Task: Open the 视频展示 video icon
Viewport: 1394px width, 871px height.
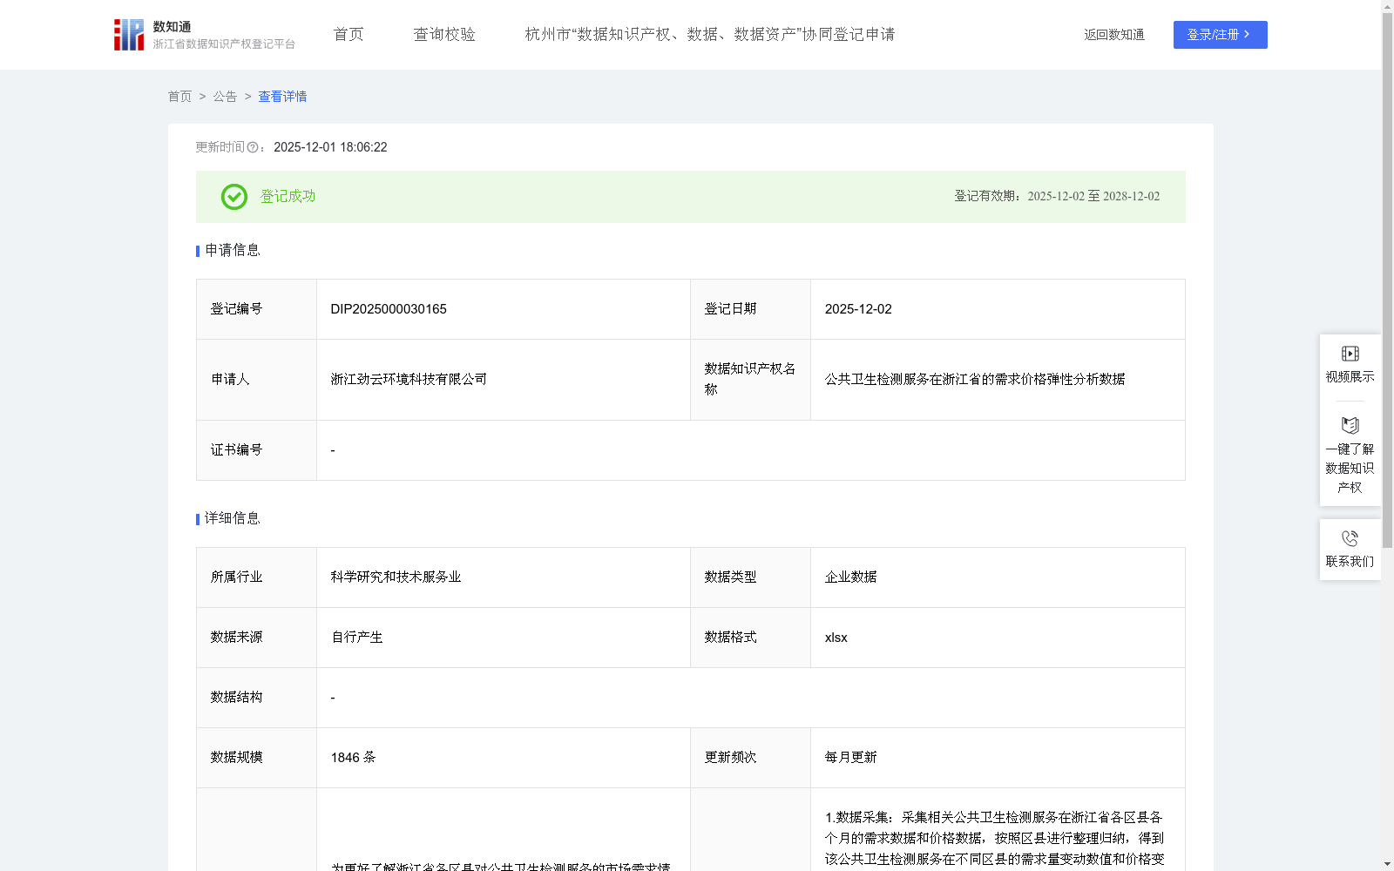Action: 1350,354
